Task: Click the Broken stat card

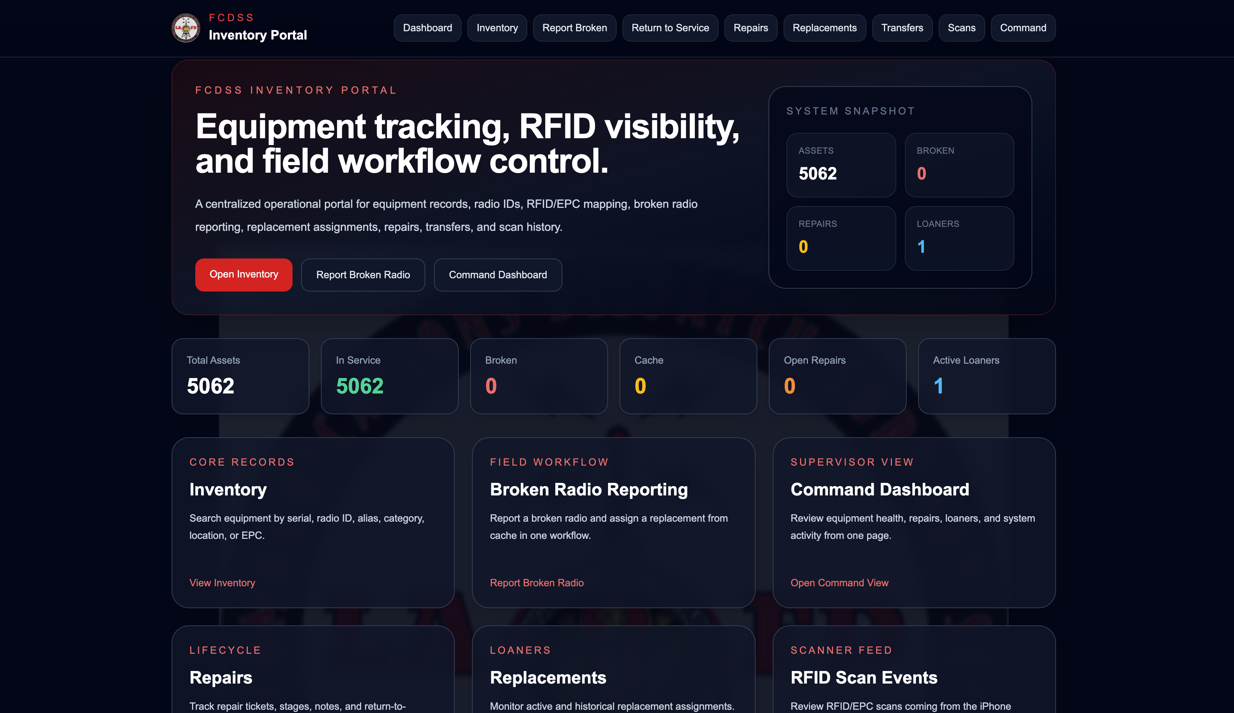Action: pos(539,376)
